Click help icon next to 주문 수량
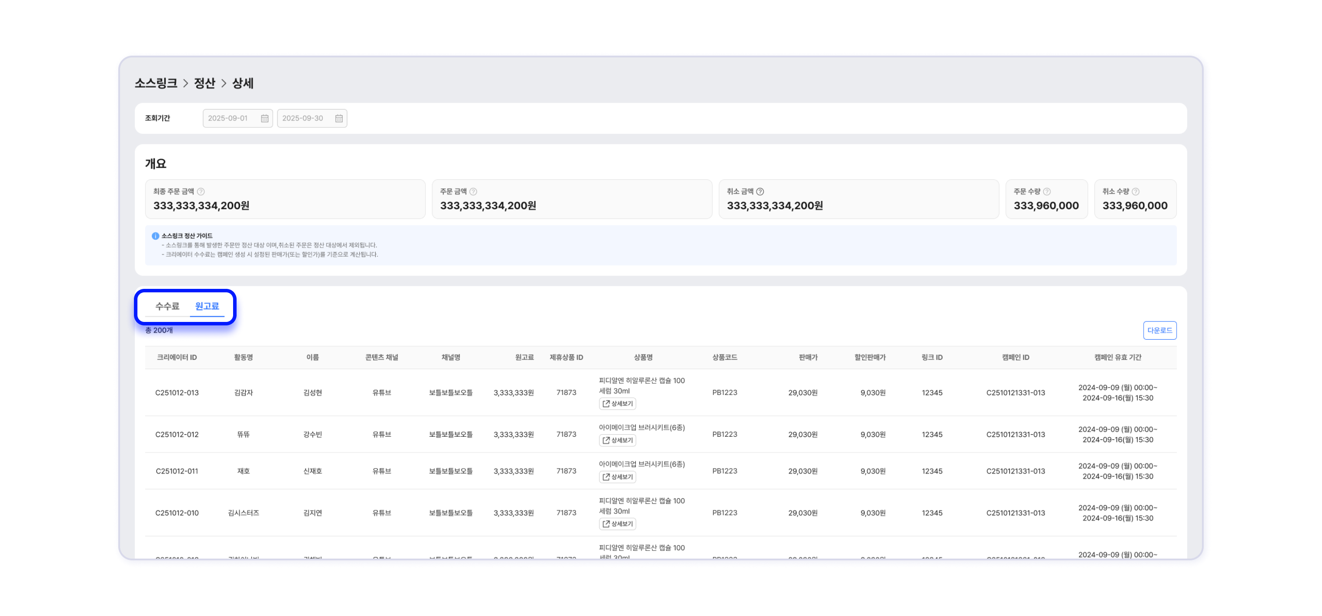 tap(1047, 191)
